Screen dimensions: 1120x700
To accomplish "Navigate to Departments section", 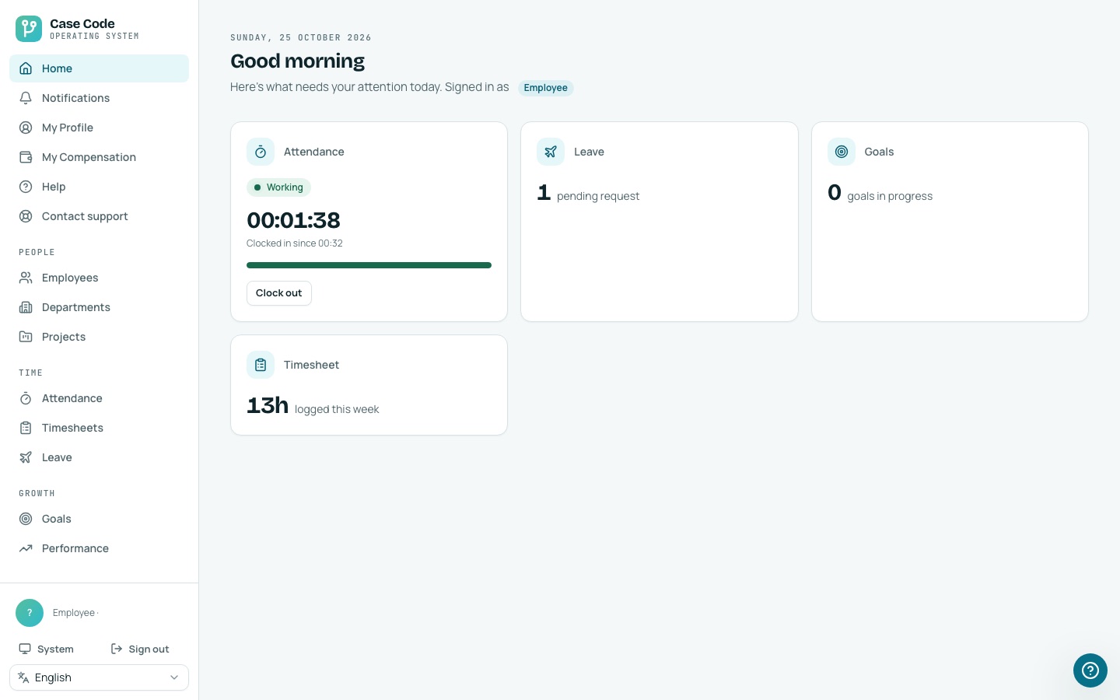I will pyautogui.click(x=99, y=307).
